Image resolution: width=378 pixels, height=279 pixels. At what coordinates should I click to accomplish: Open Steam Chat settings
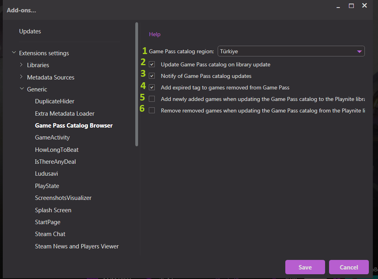(50, 234)
